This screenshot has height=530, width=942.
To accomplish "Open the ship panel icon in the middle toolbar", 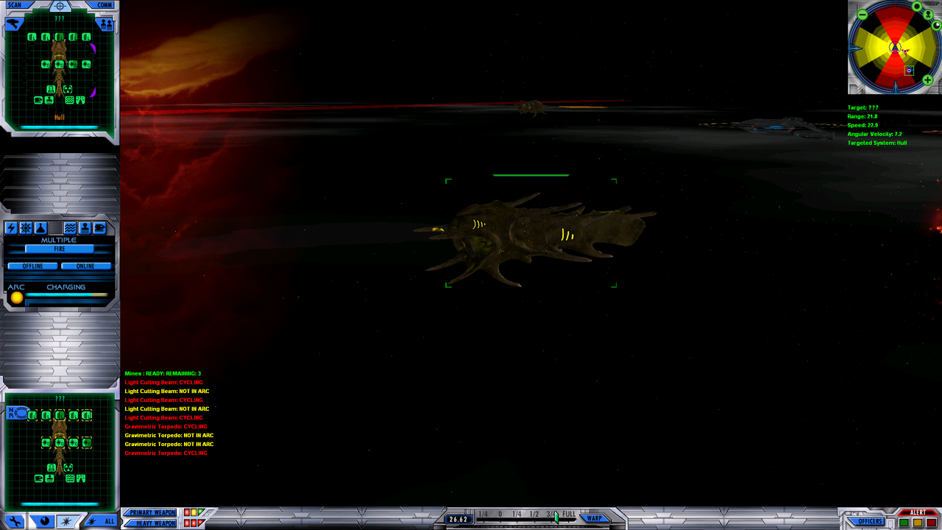I will tap(99, 228).
